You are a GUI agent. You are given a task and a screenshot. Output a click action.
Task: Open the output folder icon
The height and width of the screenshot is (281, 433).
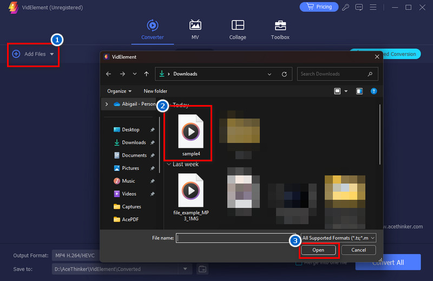tap(202, 269)
